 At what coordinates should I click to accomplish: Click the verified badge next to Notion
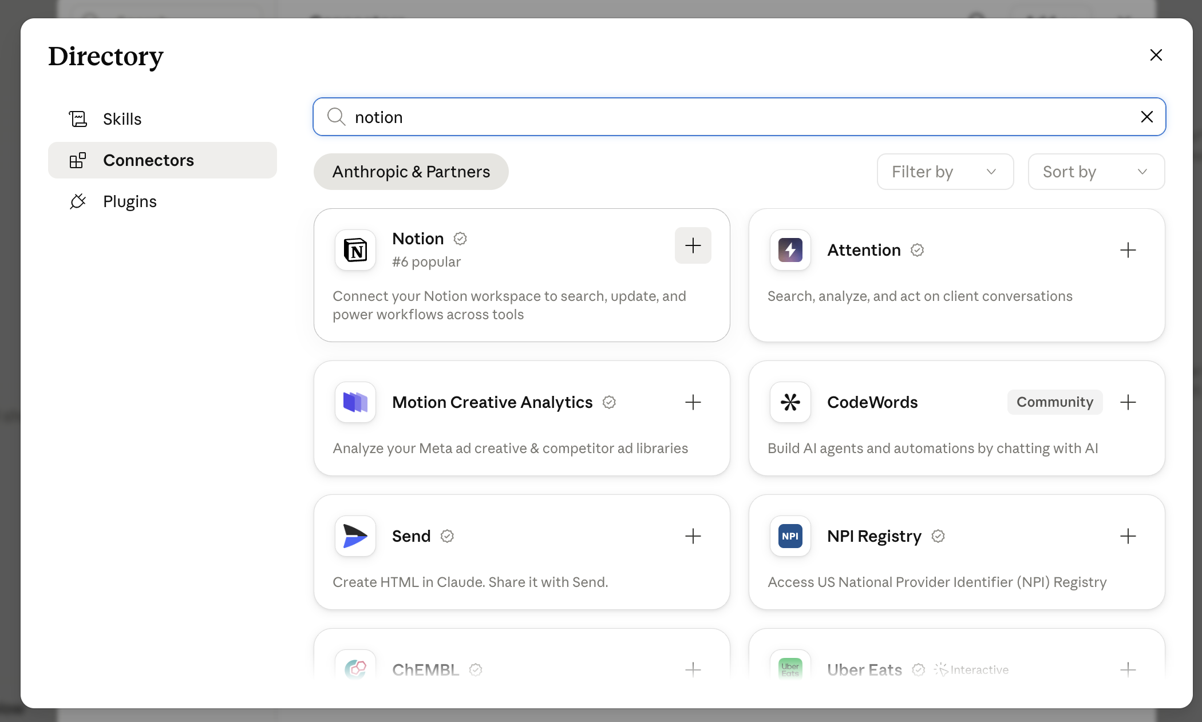click(x=460, y=239)
